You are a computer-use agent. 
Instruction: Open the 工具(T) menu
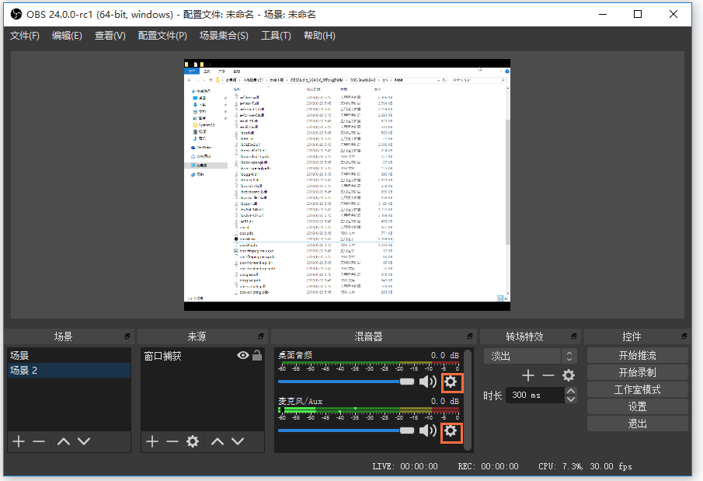click(x=276, y=36)
